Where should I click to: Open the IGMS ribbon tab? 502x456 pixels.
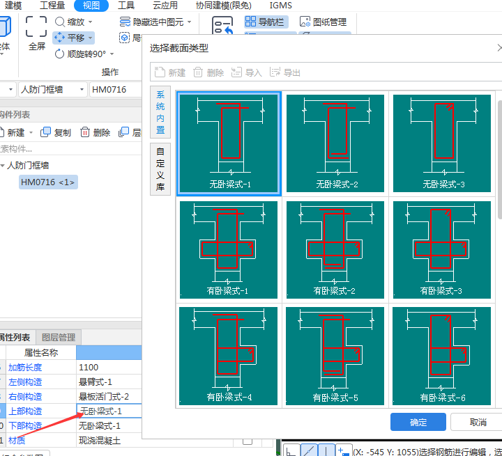click(x=280, y=5)
